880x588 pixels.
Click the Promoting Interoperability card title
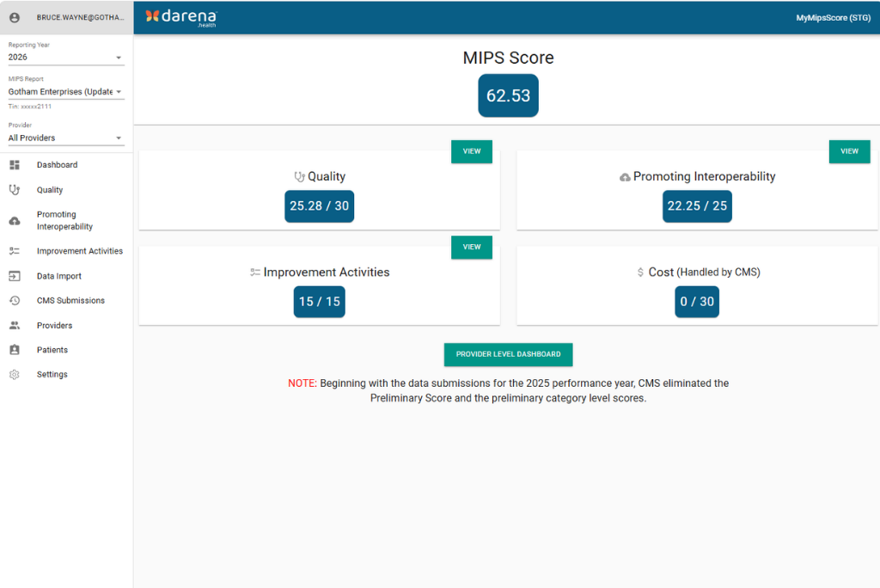click(x=705, y=177)
